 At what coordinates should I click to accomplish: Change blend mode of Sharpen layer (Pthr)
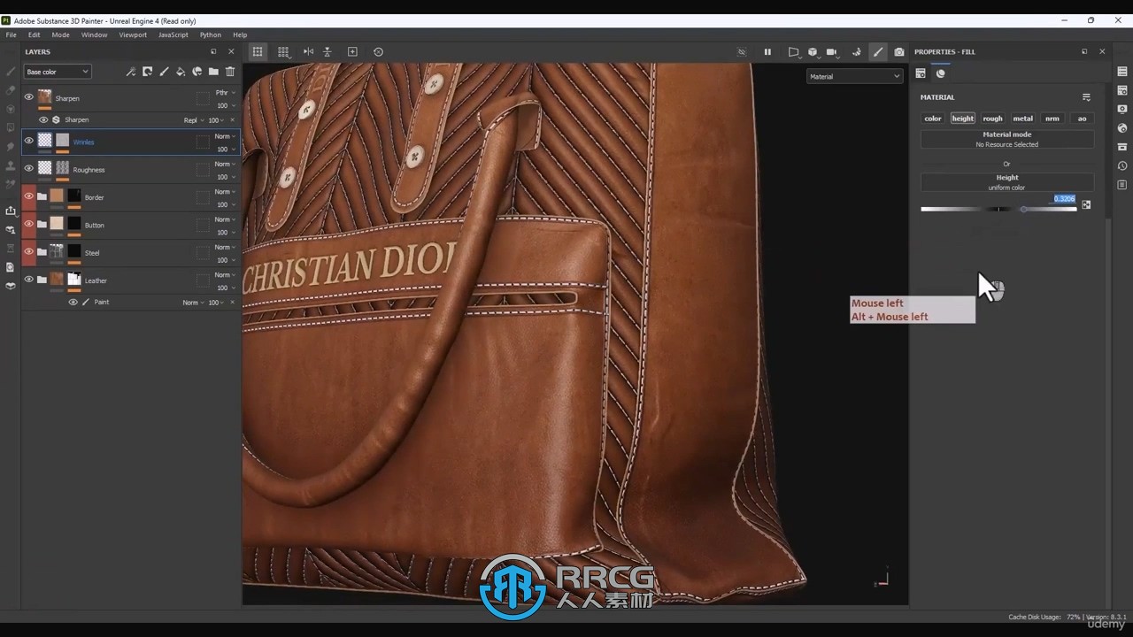226,92
